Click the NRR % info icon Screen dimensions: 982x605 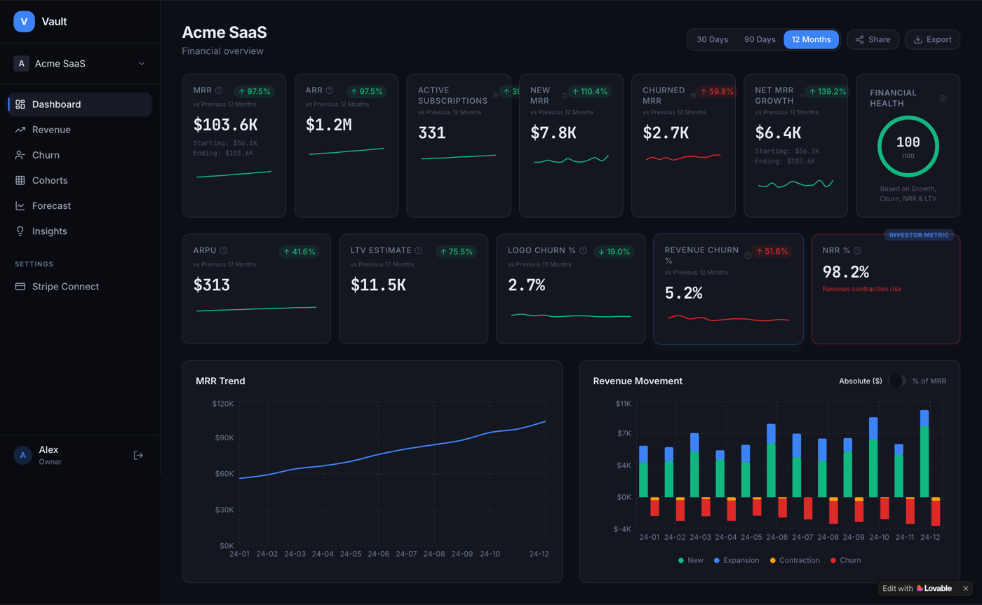click(858, 250)
